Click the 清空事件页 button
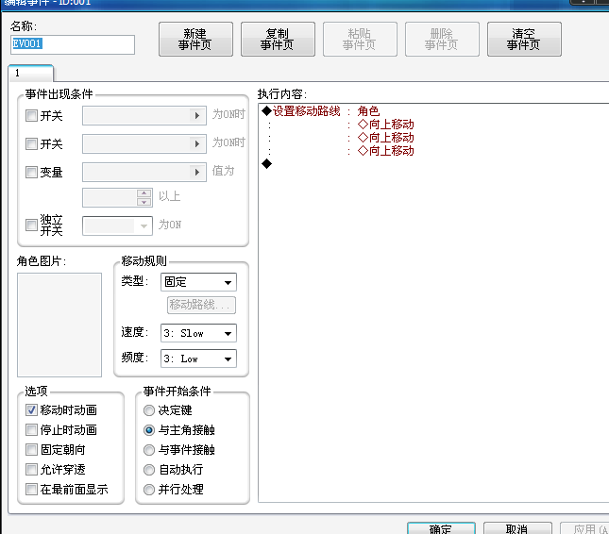 [524, 40]
